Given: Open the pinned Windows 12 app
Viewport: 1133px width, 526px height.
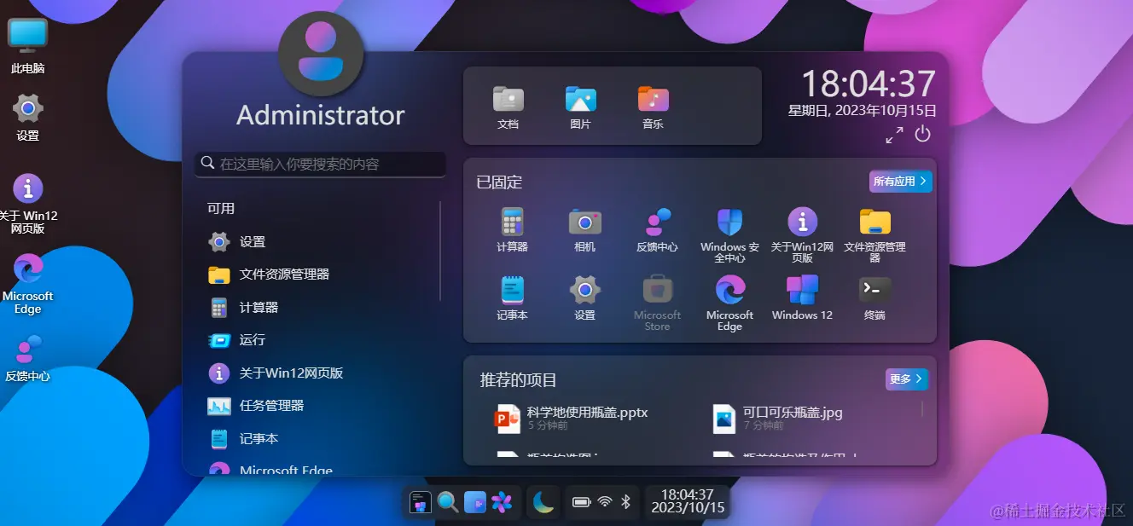Looking at the screenshot, I should (802, 298).
